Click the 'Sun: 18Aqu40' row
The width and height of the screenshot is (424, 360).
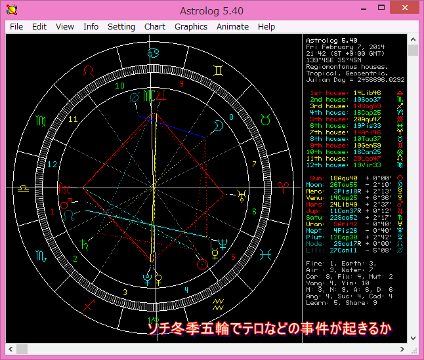(356, 178)
